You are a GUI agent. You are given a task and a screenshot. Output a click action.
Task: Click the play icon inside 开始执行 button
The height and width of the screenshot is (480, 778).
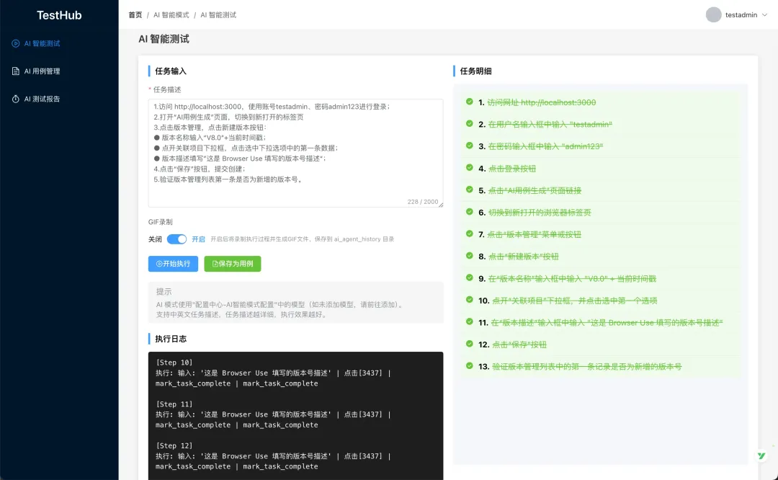point(158,264)
